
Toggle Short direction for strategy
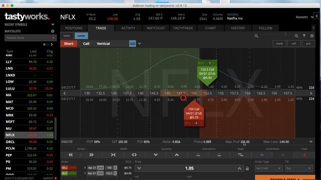[69, 43]
